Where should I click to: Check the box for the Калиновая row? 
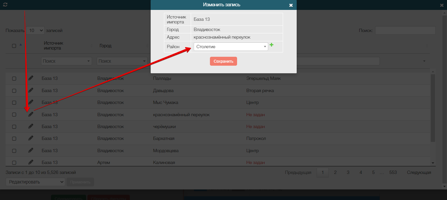click(14, 162)
